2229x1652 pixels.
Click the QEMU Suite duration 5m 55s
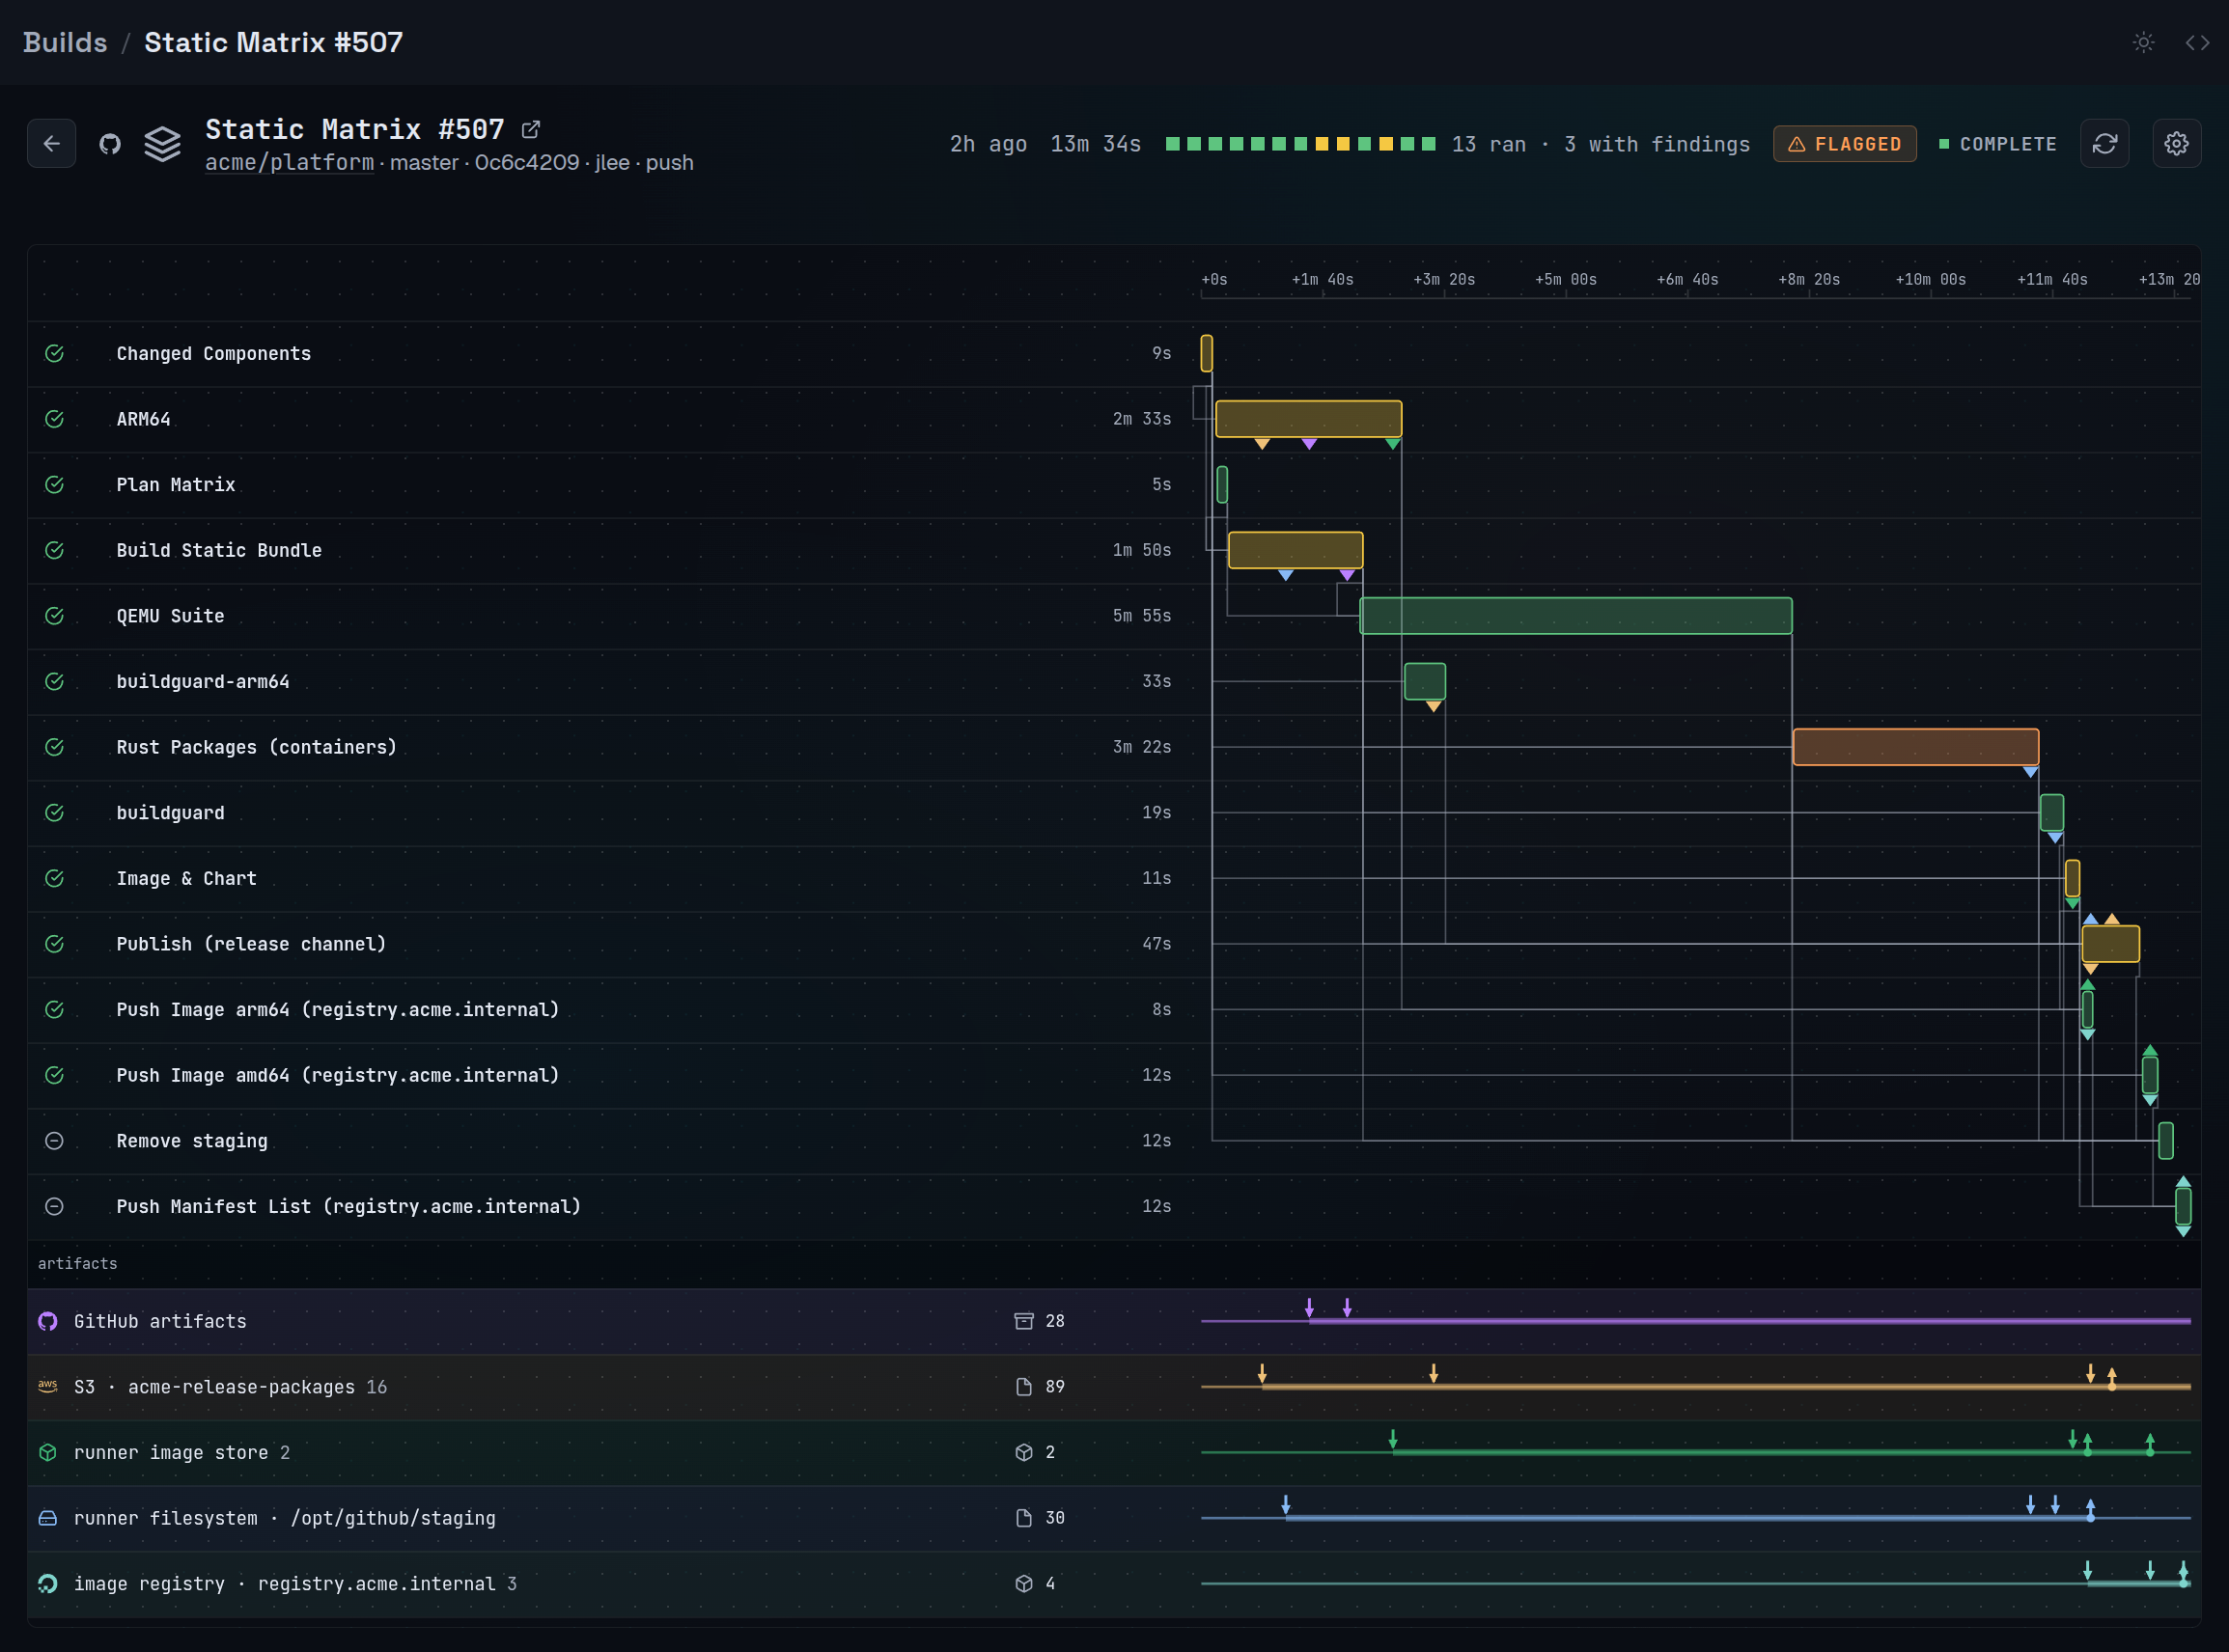click(1141, 616)
